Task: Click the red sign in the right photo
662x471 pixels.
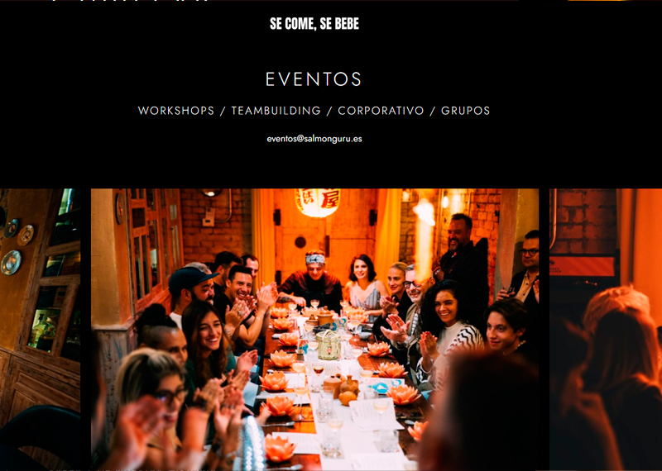Action: pos(583,266)
